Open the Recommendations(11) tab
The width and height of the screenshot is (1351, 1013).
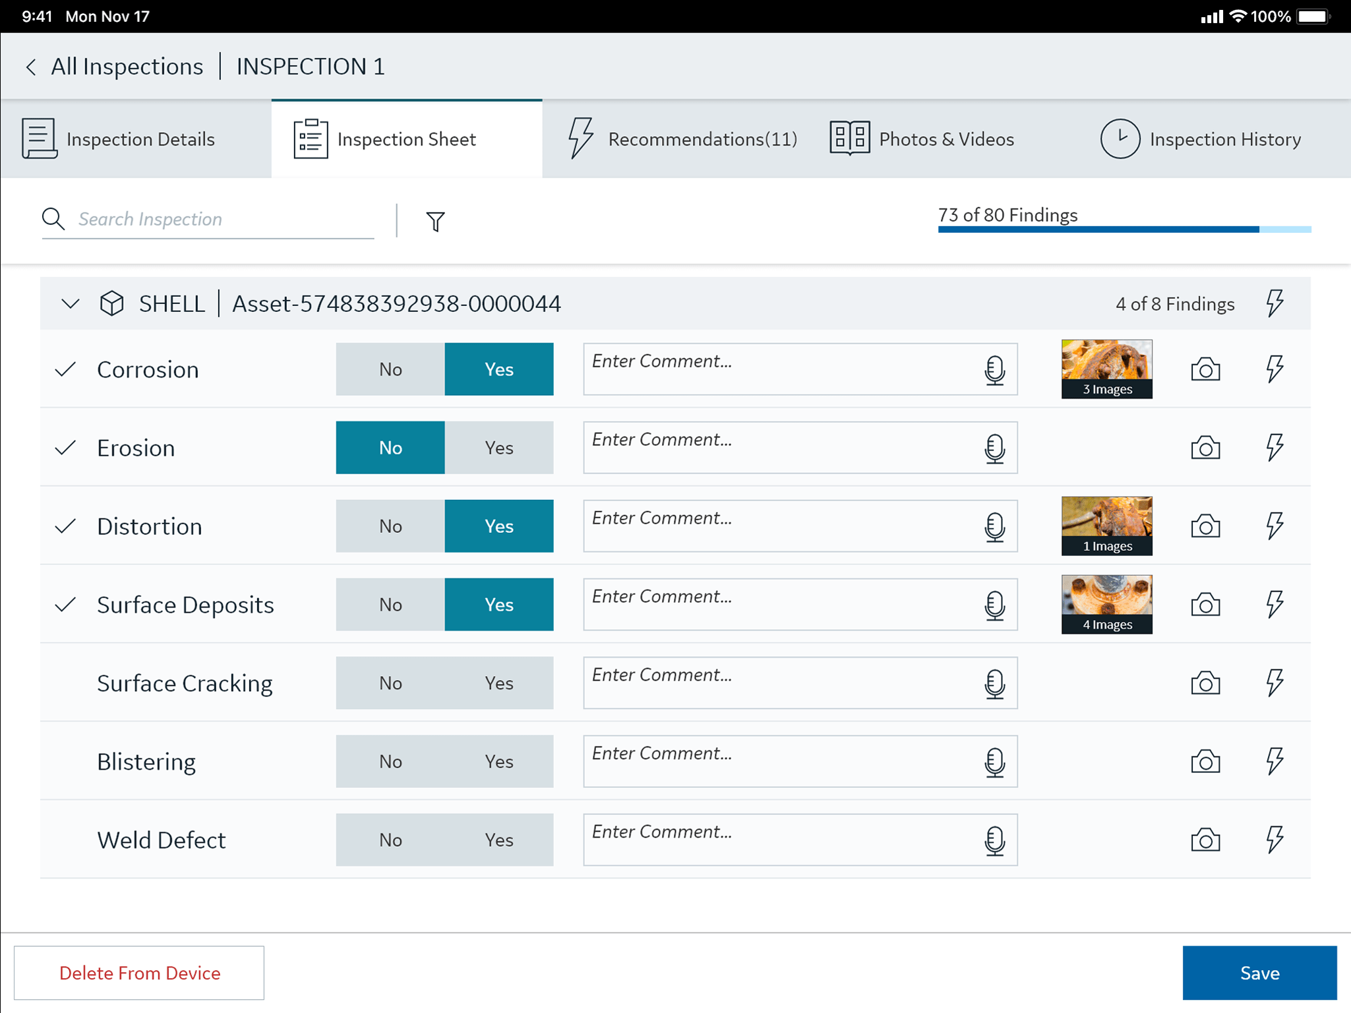point(683,139)
